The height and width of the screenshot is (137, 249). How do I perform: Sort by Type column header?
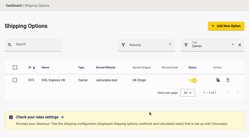81,67
